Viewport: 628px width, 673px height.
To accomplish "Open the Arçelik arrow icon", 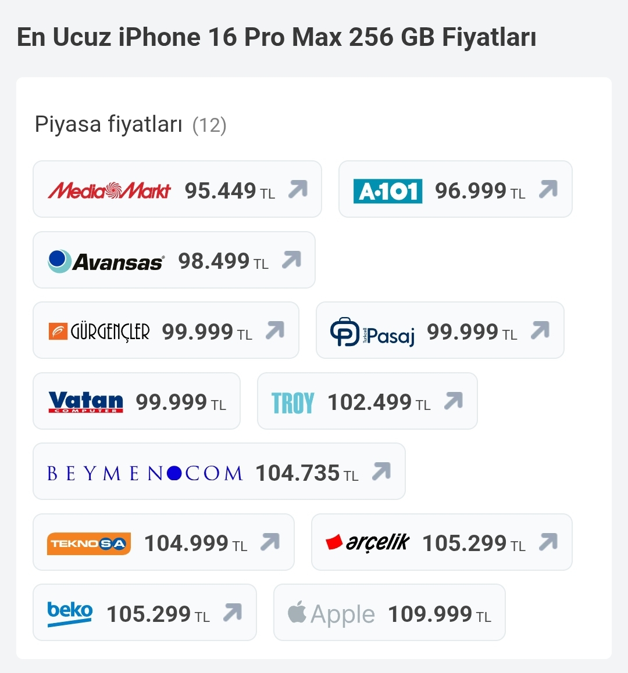I will pyautogui.click(x=548, y=542).
